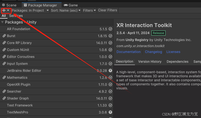Select Input System package
This screenshot has height=118, width=201.
pyautogui.click(x=57, y=64)
